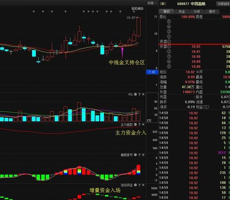
Task: Click bid level ③ price 10.90
Action: [196, 57]
